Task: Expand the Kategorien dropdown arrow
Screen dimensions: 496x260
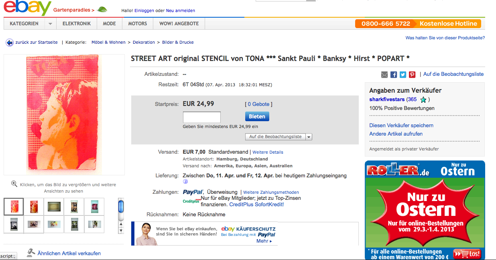Action: click(x=50, y=24)
